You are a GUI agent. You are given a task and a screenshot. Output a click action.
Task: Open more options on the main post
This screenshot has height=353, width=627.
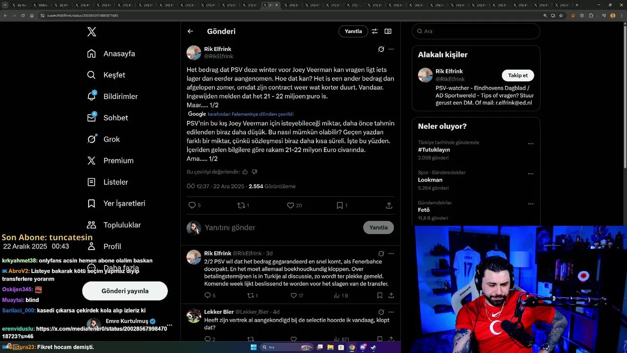point(391,49)
